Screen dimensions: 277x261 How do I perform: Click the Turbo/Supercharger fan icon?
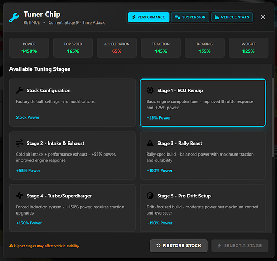(19, 196)
